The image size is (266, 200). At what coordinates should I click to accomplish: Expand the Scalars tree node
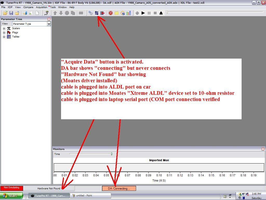4,28
